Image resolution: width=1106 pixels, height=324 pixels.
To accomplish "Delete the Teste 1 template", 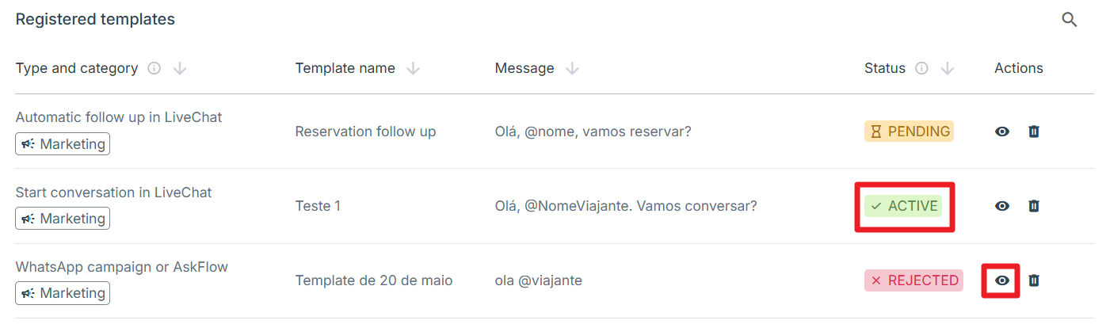I will point(1033,206).
